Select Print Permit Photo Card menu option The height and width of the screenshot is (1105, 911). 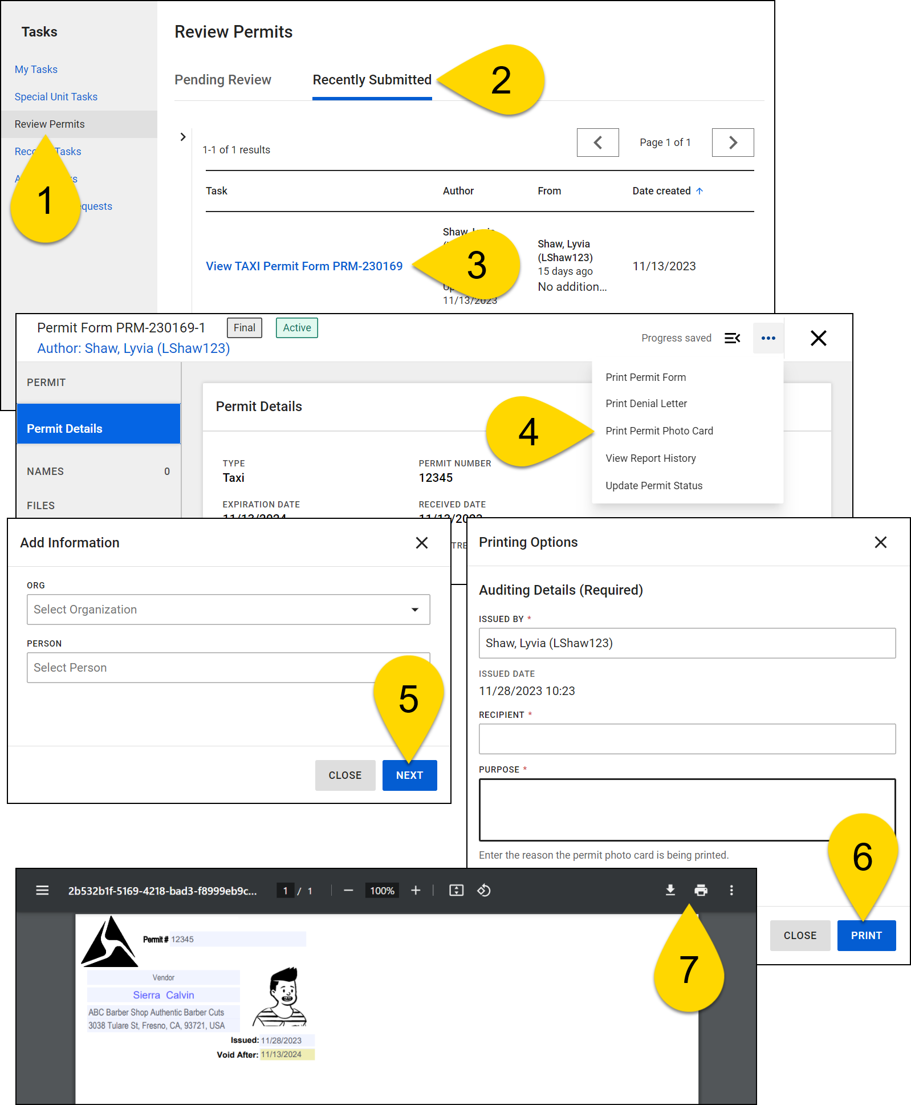(659, 431)
